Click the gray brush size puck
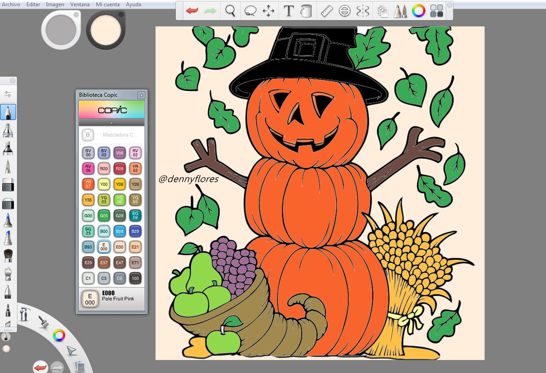The width and height of the screenshot is (546, 373). [x=61, y=30]
